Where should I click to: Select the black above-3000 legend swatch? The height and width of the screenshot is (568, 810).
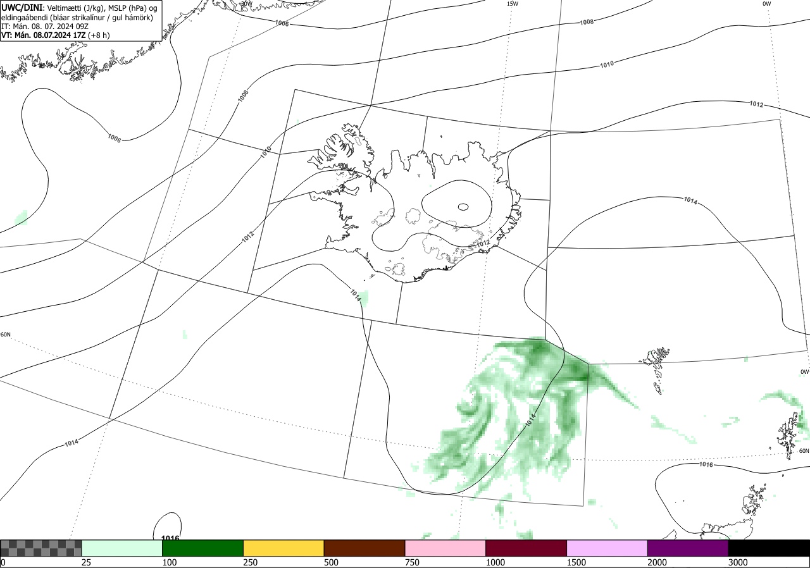pos(769,548)
